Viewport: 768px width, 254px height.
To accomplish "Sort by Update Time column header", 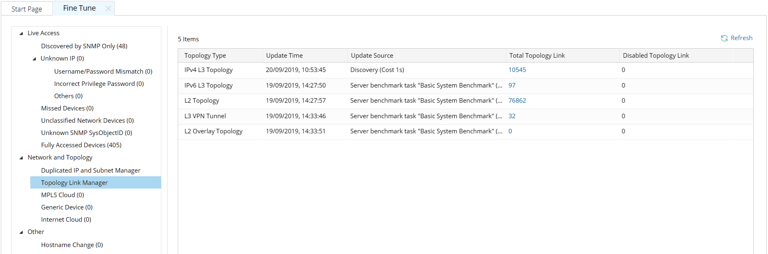I will tap(284, 56).
